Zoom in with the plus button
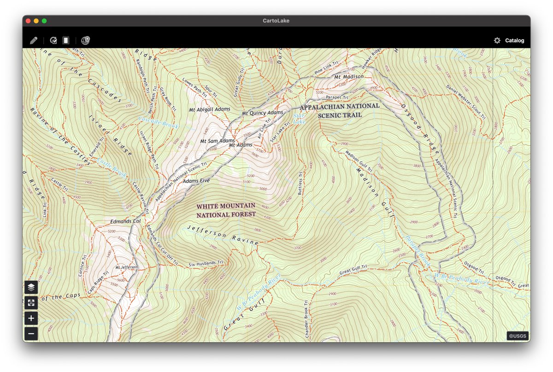The width and height of the screenshot is (553, 372). coord(31,318)
